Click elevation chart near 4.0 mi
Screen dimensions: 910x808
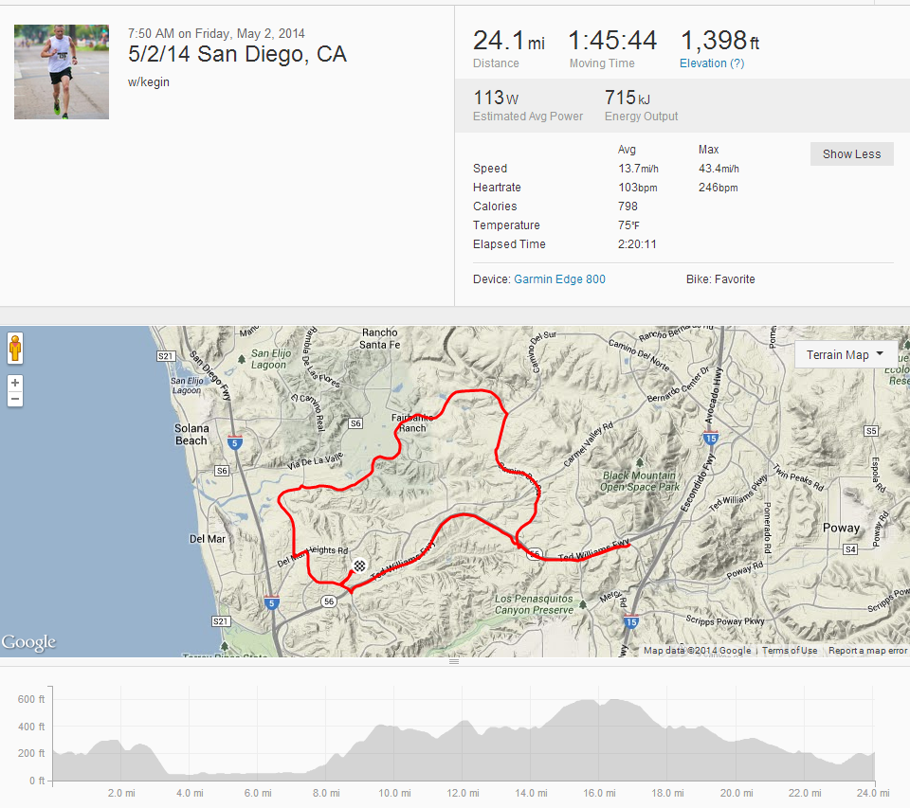[x=190, y=776]
